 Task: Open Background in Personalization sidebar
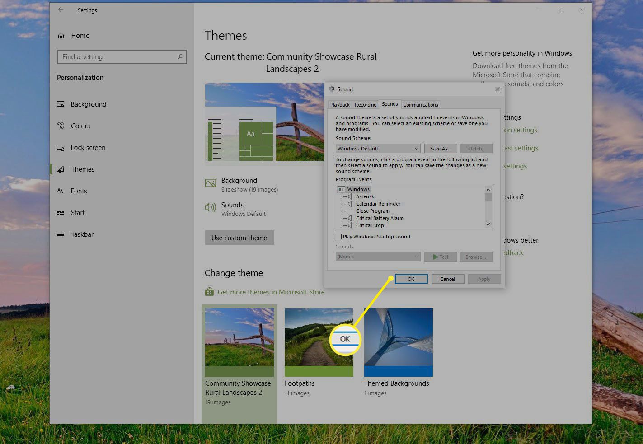[x=89, y=104]
